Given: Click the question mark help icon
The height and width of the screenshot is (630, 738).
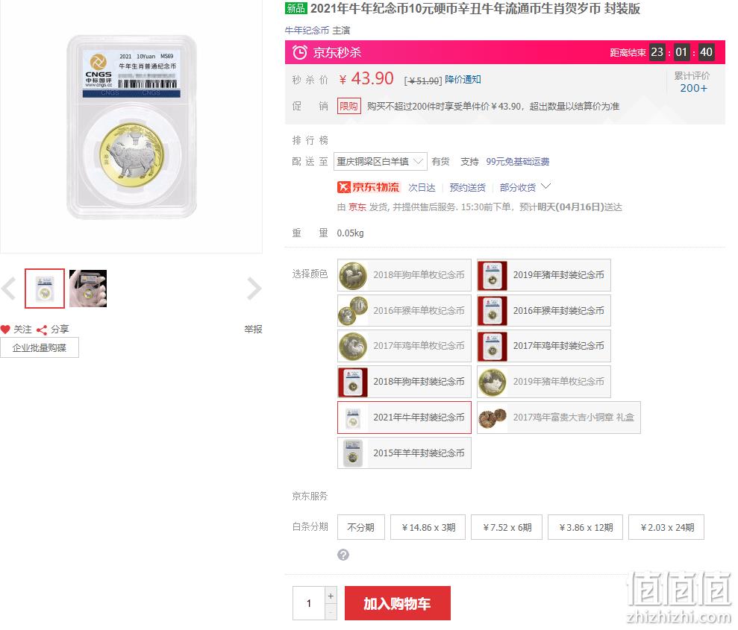Looking at the screenshot, I should (343, 555).
